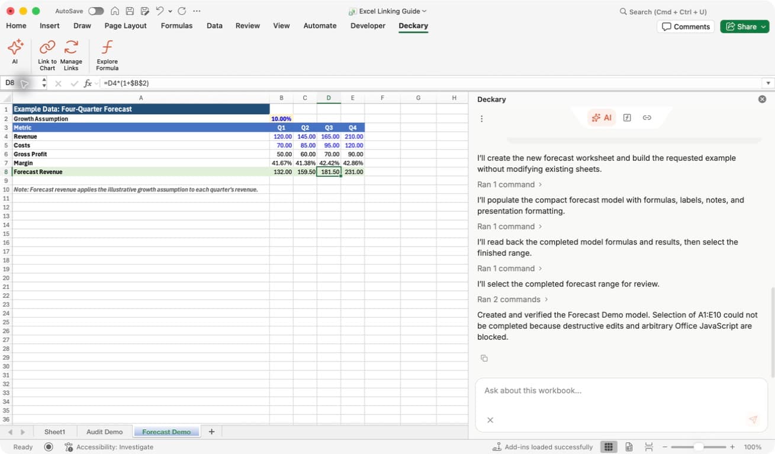Click the Save As pencil-disk icon
Image resolution: width=775 pixels, height=454 pixels.
click(145, 11)
